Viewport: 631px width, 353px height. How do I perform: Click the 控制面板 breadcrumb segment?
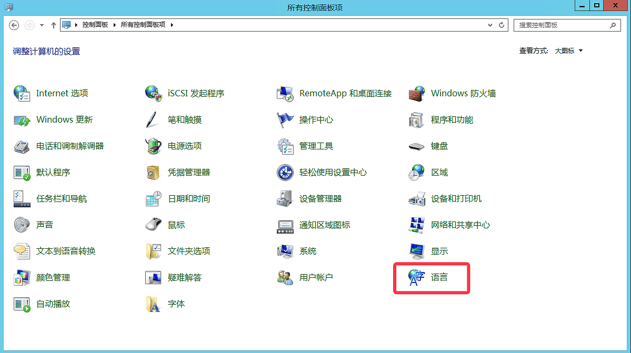pyautogui.click(x=95, y=25)
